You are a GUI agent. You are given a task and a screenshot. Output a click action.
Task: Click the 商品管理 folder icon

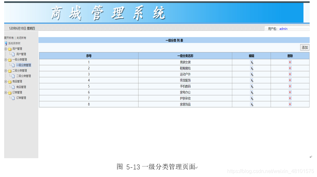coord(10,82)
